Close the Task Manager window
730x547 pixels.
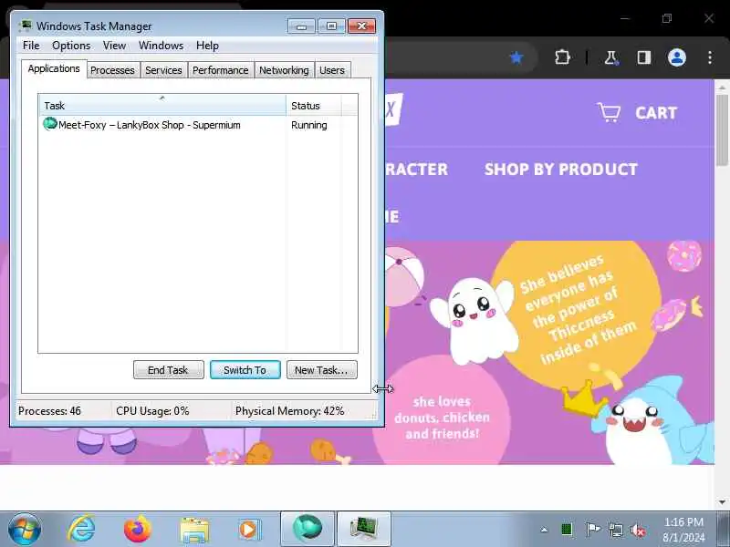pyautogui.click(x=361, y=26)
